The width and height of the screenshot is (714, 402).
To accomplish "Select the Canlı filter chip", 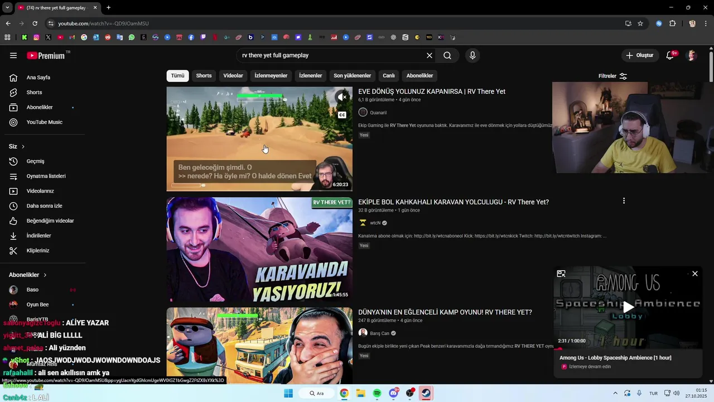I will pyautogui.click(x=389, y=76).
